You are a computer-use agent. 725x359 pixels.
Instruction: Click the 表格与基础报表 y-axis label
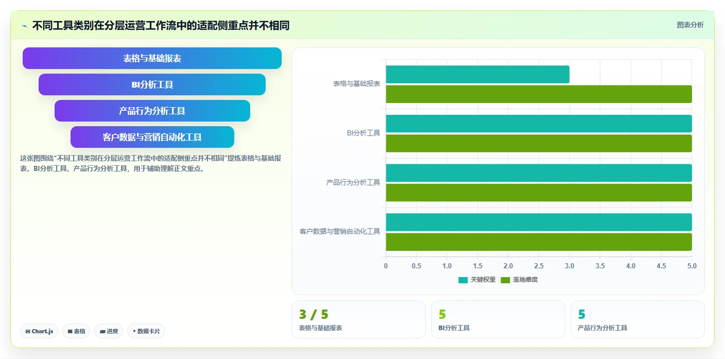coord(356,84)
